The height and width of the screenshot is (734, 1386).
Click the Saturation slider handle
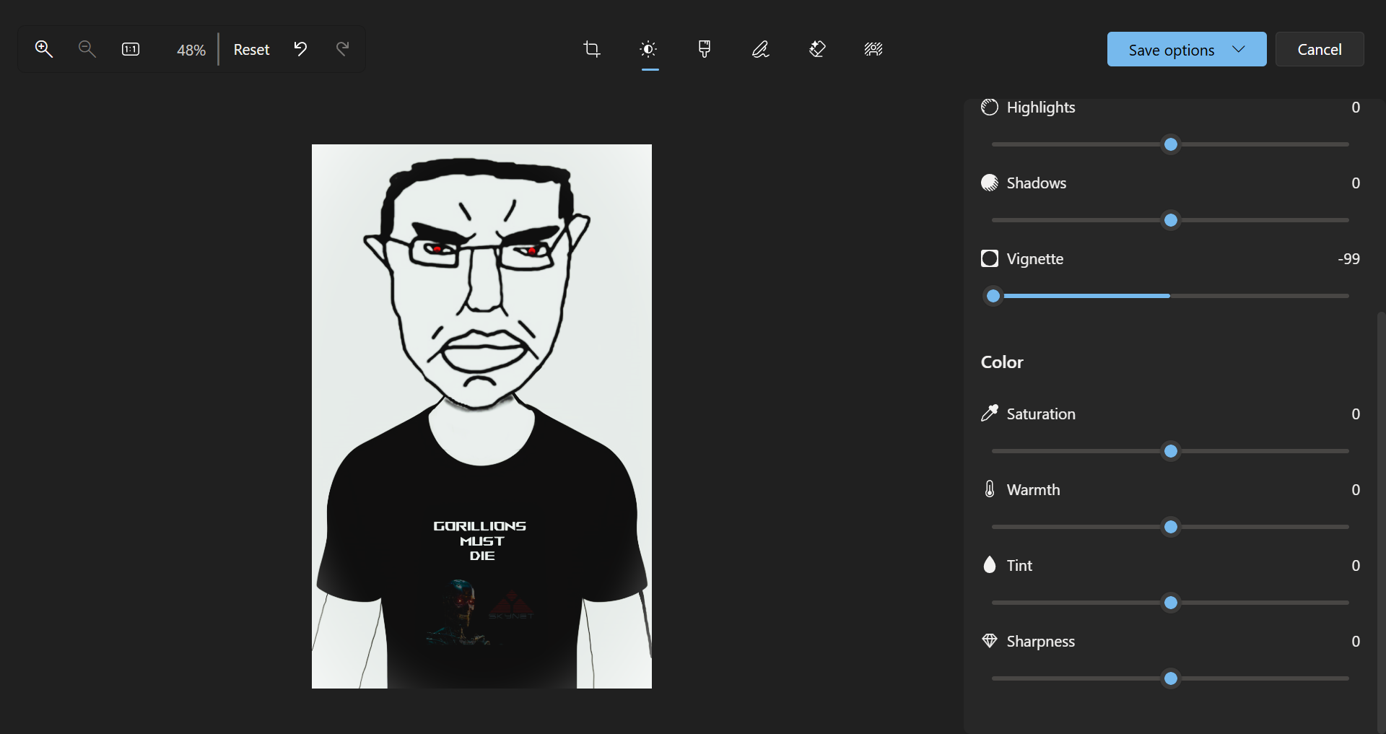[x=1171, y=451]
